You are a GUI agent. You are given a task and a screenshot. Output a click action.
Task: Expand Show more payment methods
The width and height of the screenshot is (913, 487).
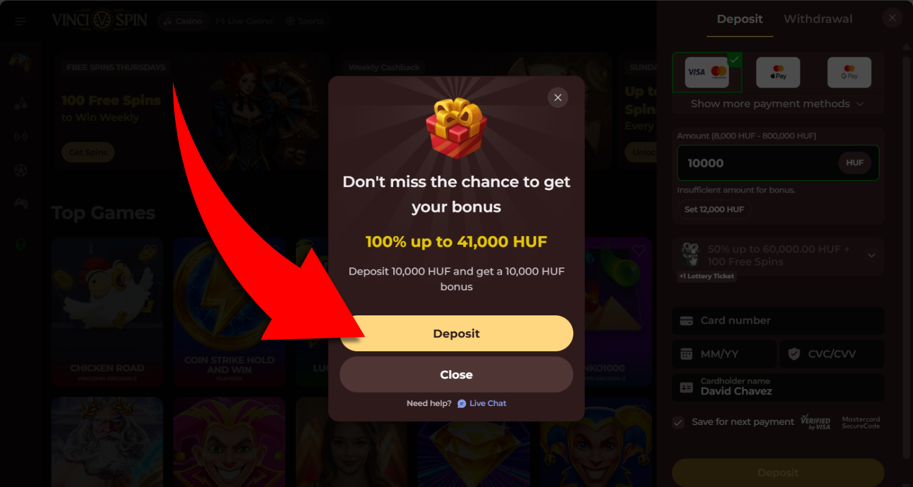point(777,103)
